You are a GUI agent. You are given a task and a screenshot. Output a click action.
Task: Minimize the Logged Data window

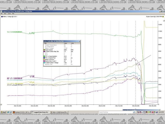click(160, 11)
